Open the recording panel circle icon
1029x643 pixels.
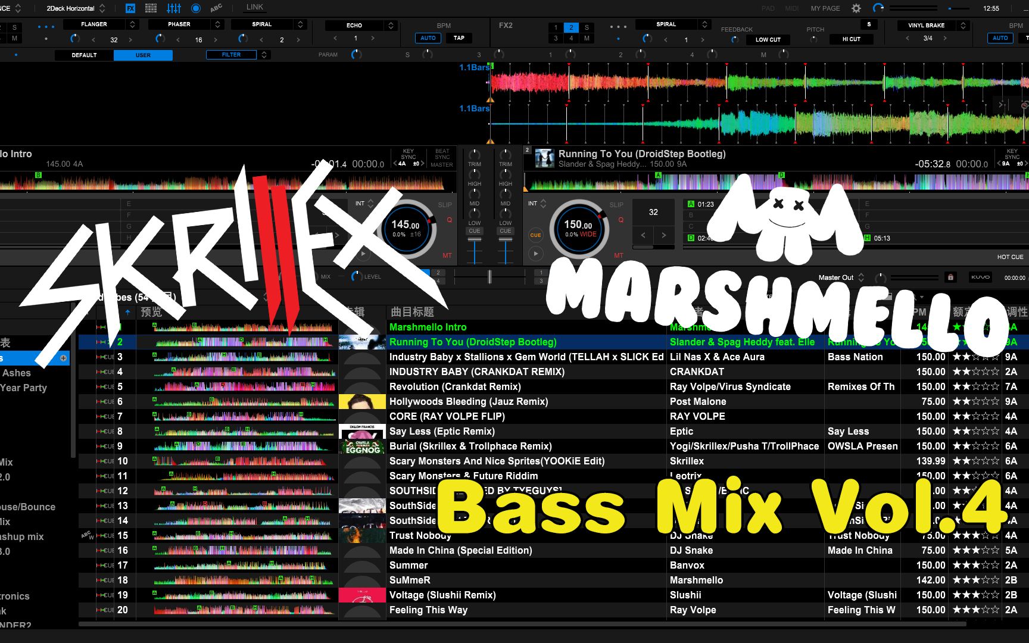195,8
